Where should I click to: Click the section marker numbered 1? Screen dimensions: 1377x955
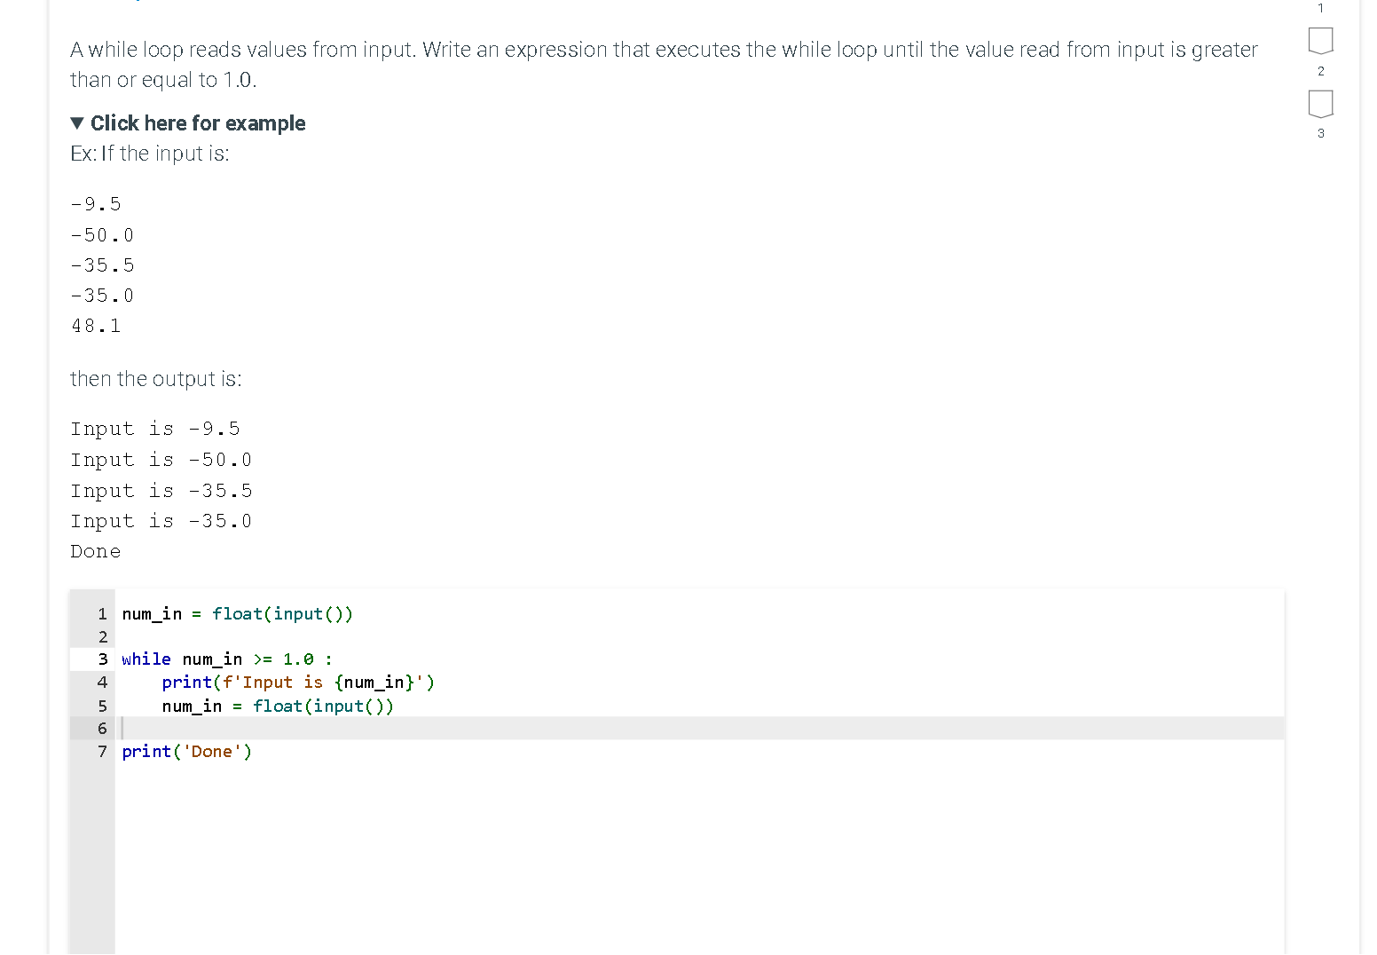click(1320, 8)
